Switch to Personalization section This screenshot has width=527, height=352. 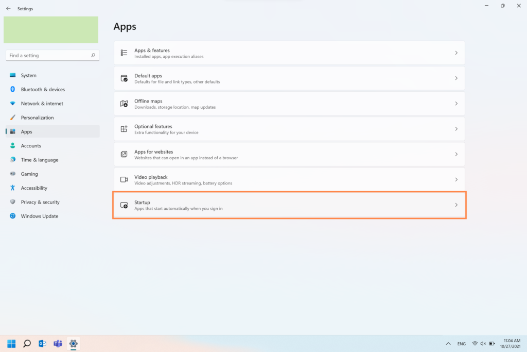[37, 118]
